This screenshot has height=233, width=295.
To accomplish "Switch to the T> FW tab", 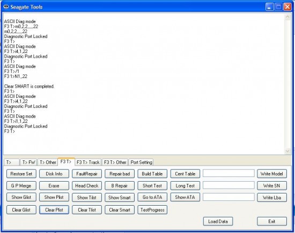I will click(x=28, y=162).
